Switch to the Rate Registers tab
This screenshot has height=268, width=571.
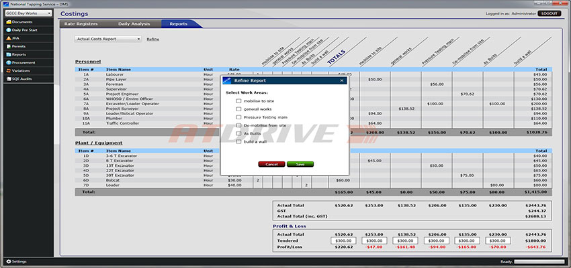pos(81,24)
